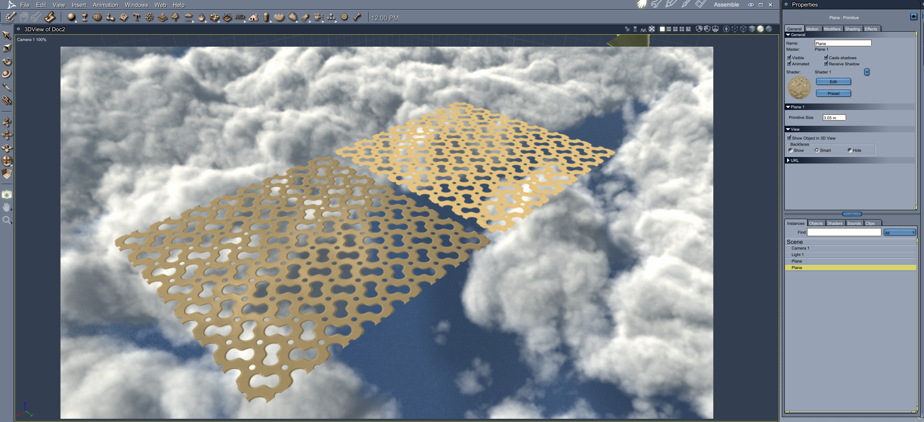Insert a sphere primitive from the toolbar

pyautogui.click(x=71, y=17)
